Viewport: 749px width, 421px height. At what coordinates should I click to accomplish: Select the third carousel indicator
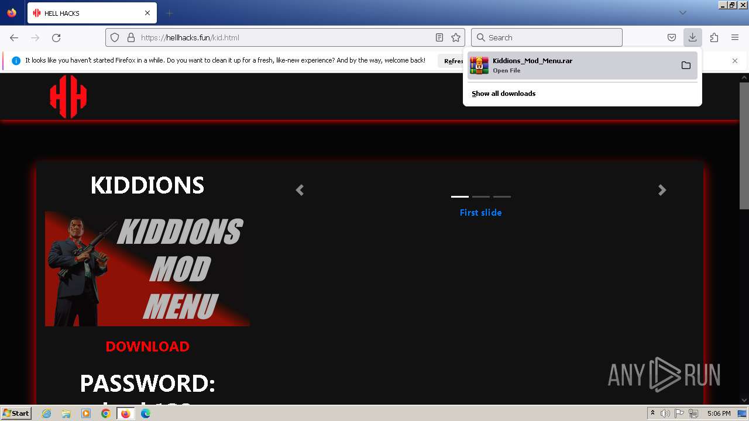pos(502,196)
